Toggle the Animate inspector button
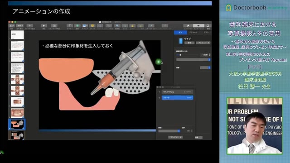 (198, 26)
